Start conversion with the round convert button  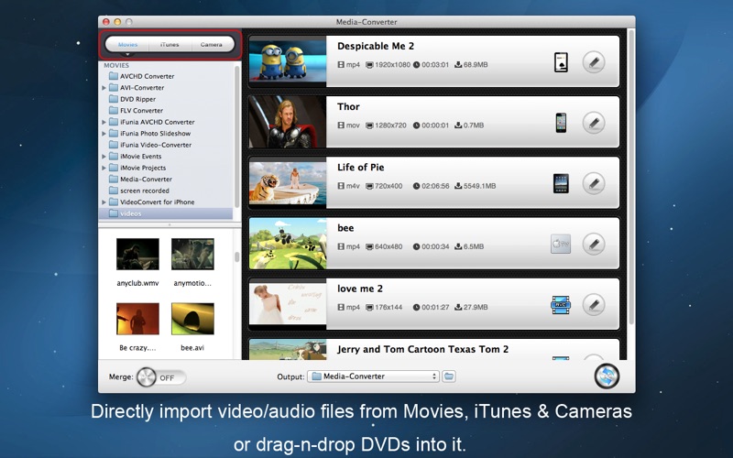[607, 376]
